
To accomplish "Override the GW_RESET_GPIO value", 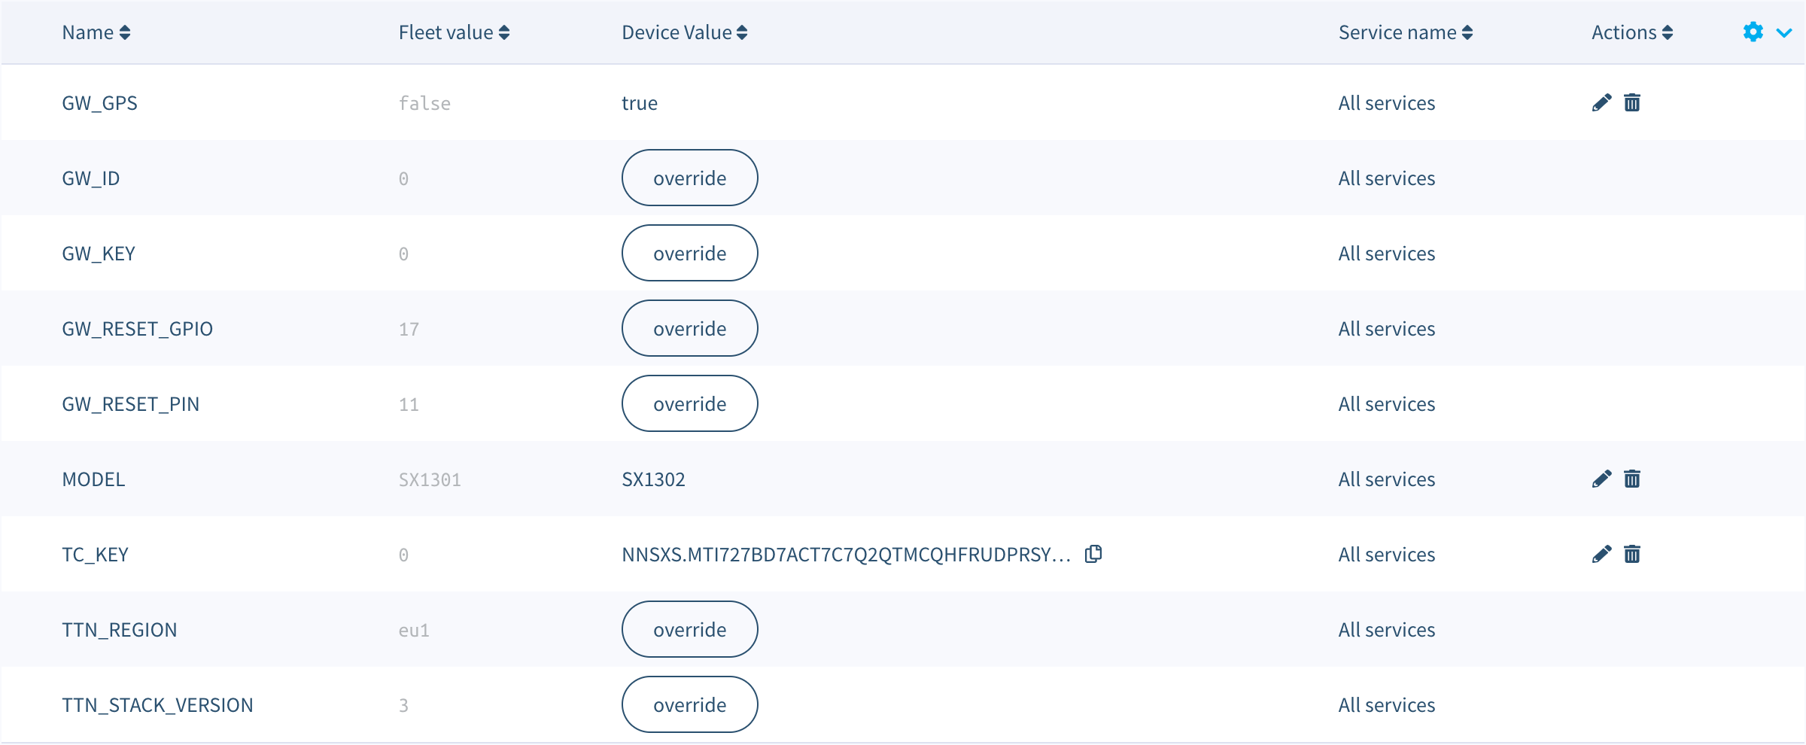I will click(690, 329).
